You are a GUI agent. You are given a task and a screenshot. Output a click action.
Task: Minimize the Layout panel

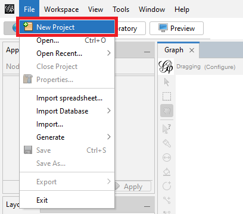[147, 206]
